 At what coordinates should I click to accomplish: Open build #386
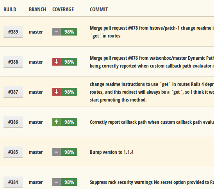coord(13,122)
